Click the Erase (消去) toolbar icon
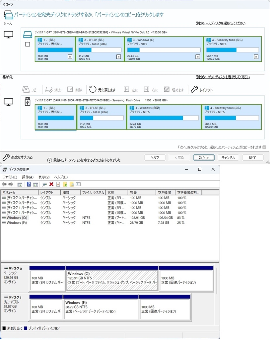This screenshot has height=340, width=270. point(49,89)
